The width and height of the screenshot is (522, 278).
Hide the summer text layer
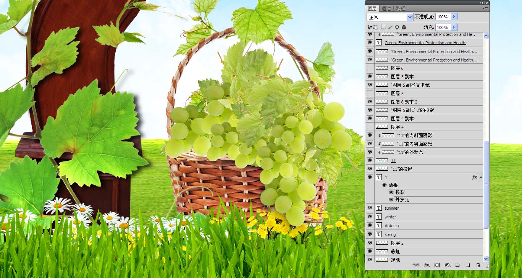(x=370, y=208)
